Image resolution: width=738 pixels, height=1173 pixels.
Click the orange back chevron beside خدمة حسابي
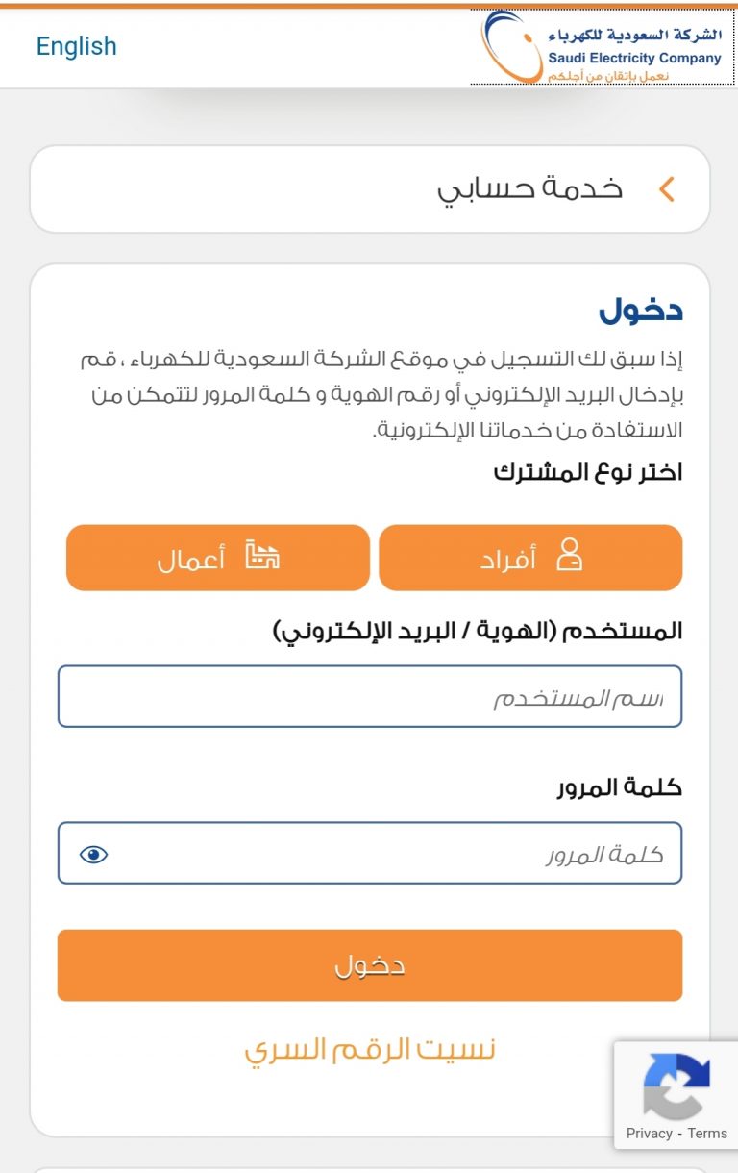pyautogui.click(x=667, y=189)
